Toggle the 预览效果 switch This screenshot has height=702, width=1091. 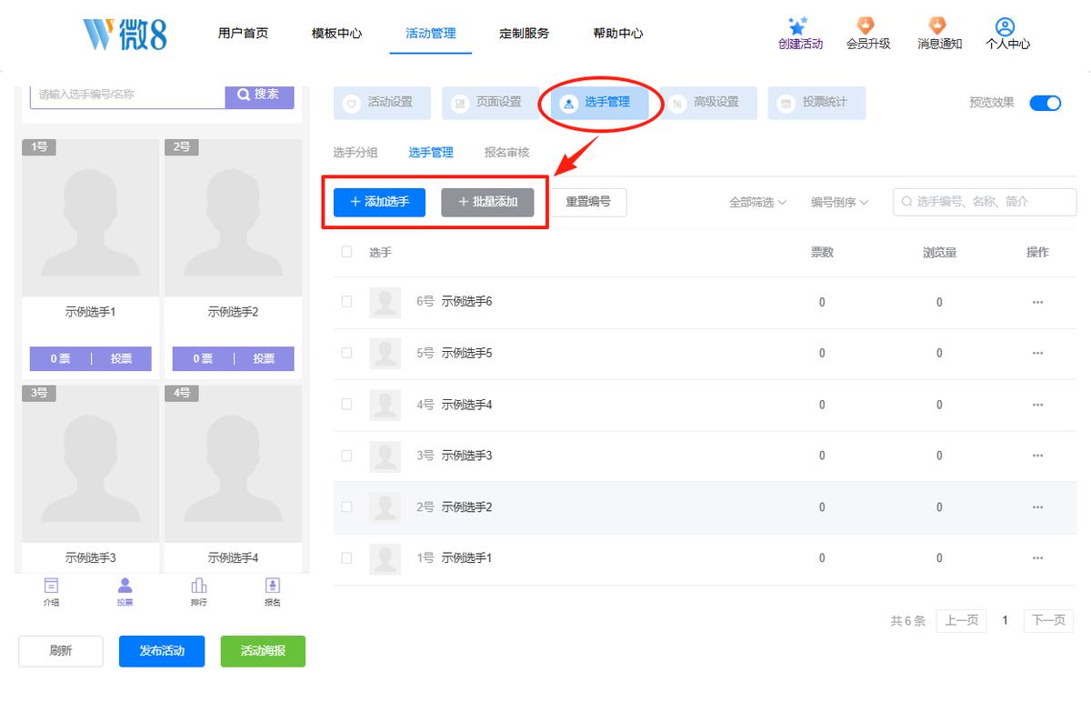pyautogui.click(x=1046, y=103)
